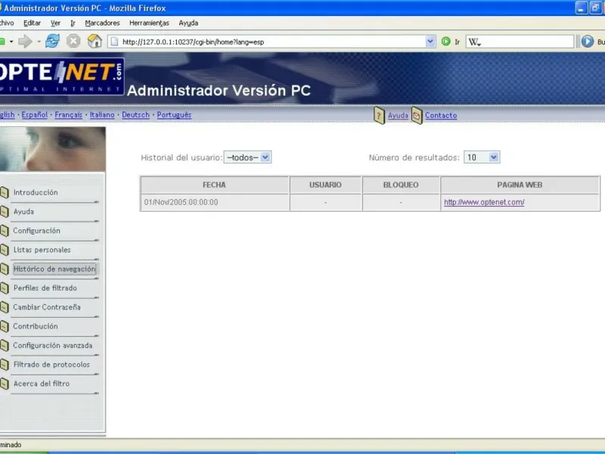Open Listas personales in the sidebar
Image resolution: width=605 pixels, height=454 pixels.
pyautogui.click(x=42, y=250)
